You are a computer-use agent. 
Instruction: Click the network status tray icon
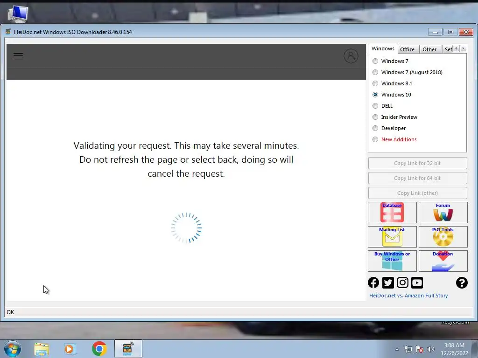(x=408, y=349)
